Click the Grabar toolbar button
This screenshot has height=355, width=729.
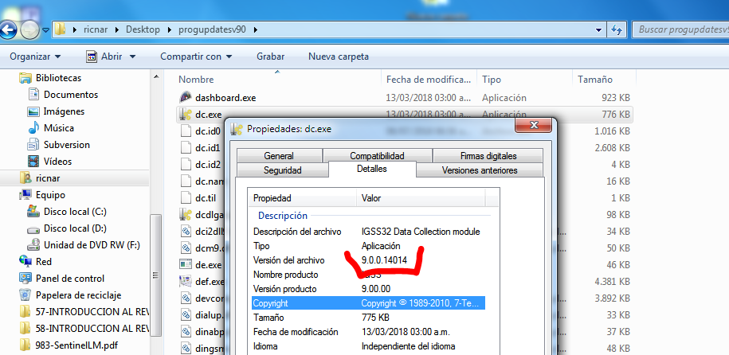coord(271,57)
